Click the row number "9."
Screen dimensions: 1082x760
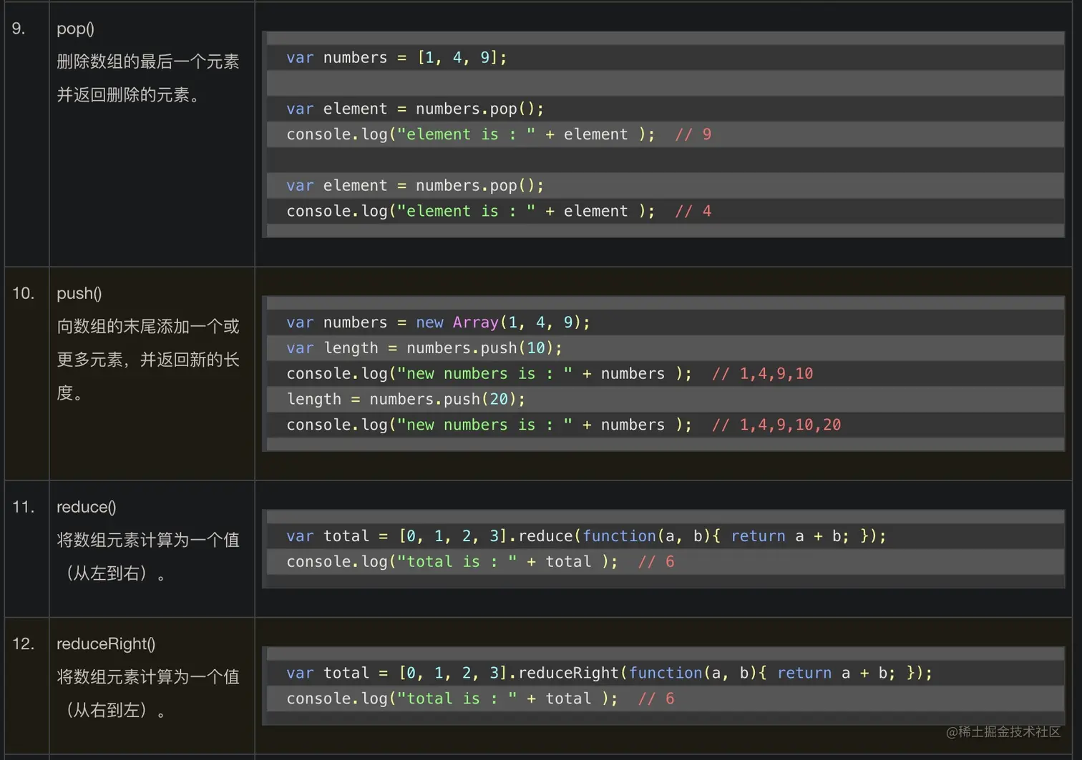19,29
